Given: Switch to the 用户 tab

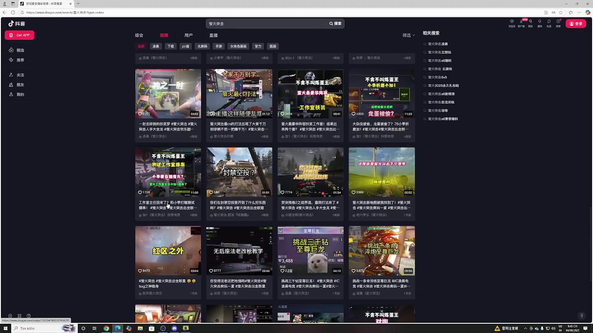Looking at the screenshot, I should click(189, 35).
